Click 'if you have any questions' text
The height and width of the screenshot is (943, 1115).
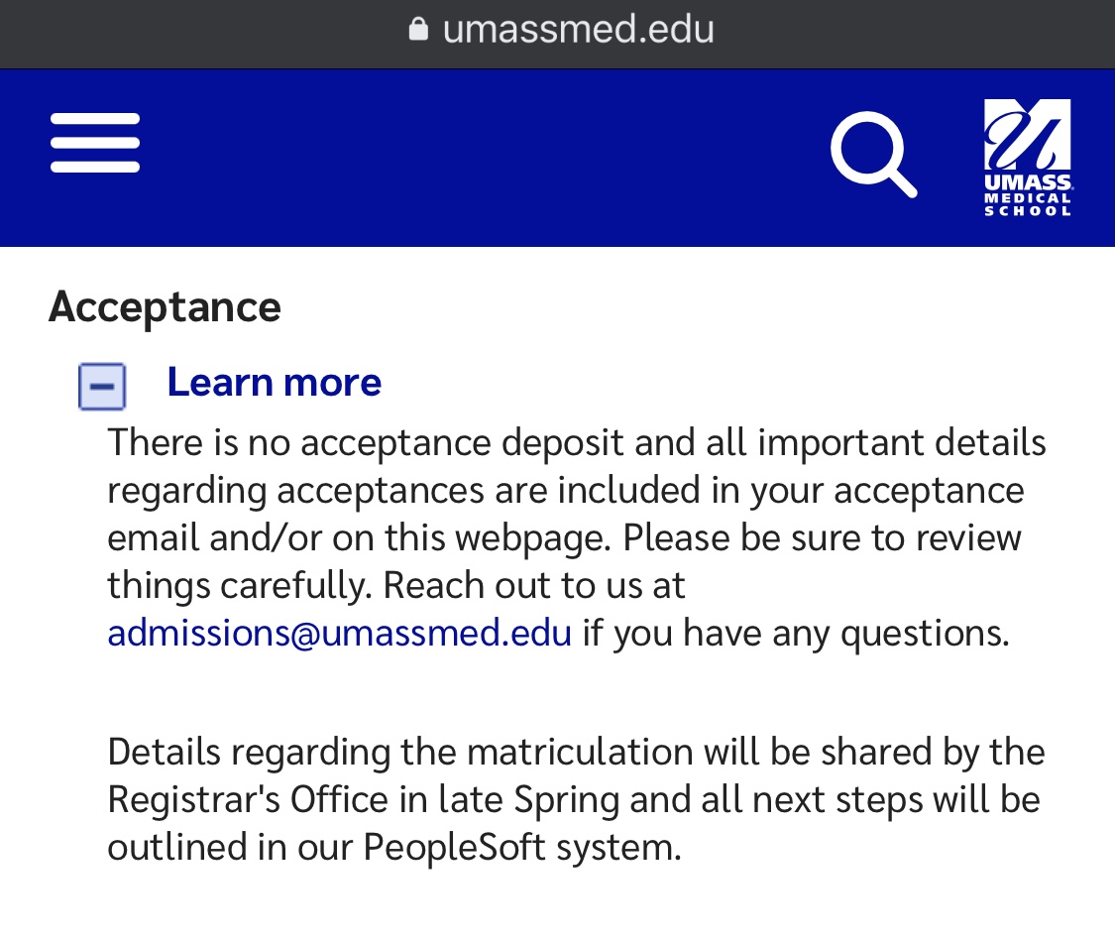796,633
